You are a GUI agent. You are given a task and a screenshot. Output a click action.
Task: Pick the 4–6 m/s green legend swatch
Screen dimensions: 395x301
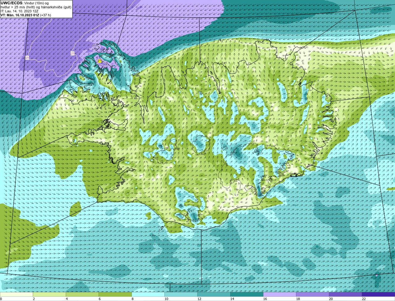click(x=82, y=294)
